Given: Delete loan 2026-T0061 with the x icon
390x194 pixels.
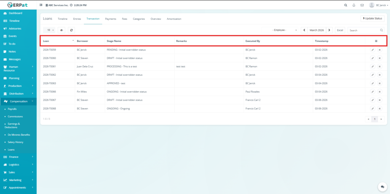Looking at the screenshot, I should pos(379,66).
